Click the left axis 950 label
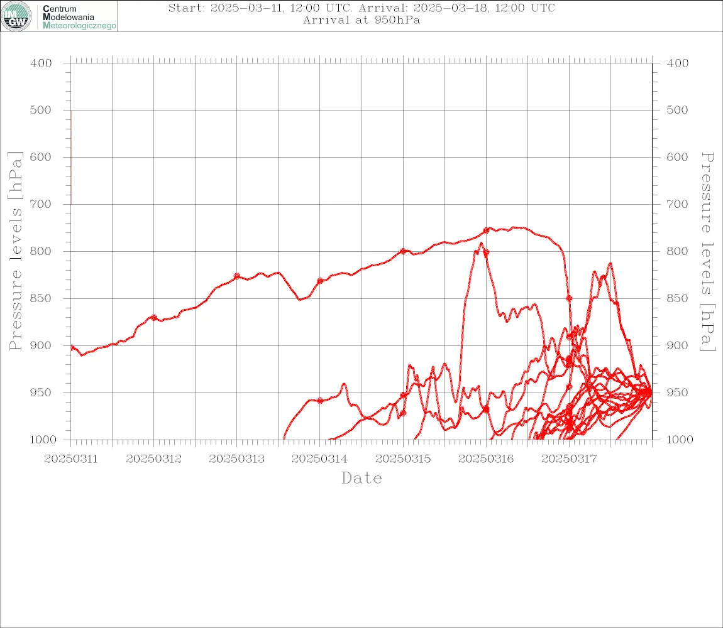Viewport: 723px width, 628px height. click(x=41, y=392)
